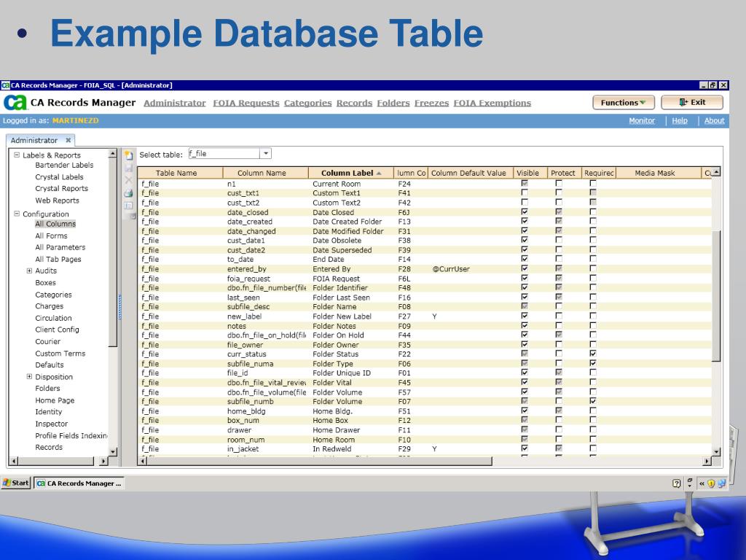
Task: Toggle Visible checkbox for In Redweld row
Action: click(x=525, y=448)
